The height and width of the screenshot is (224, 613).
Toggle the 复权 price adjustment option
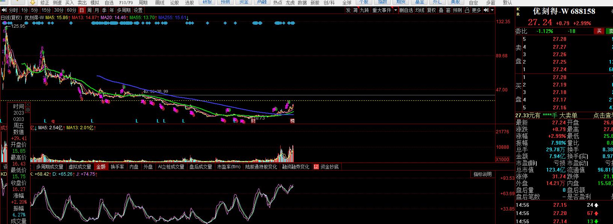pyautogui.click(x=431, y=10)
